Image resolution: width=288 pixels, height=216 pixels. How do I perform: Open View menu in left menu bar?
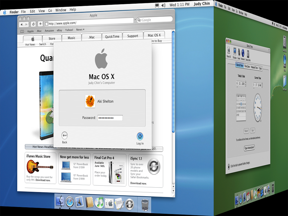pyautogui.click(x=41, y=11)
